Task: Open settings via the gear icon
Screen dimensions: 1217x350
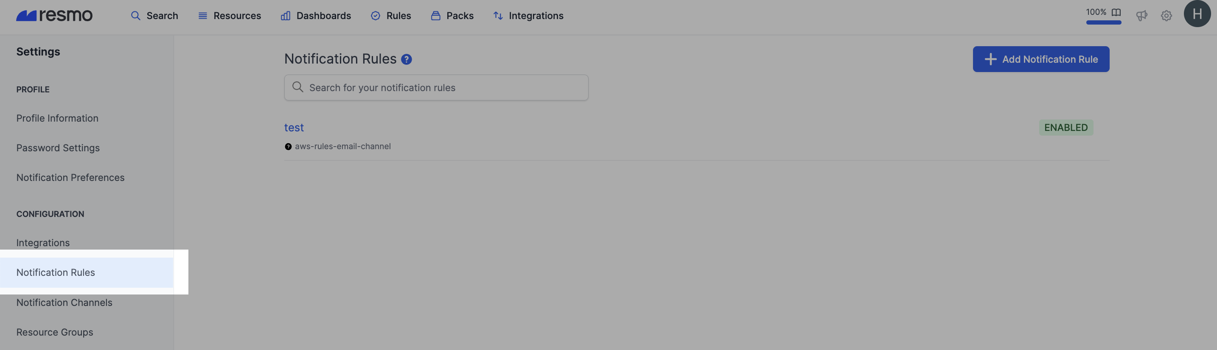Action: 1166,16
